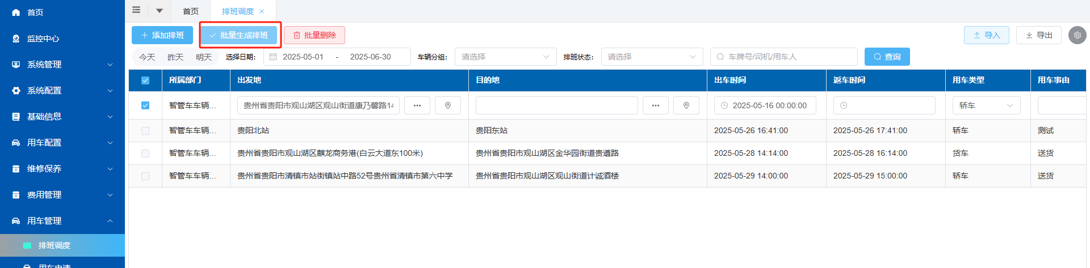The height and width of the screenshot is (268, 1090).
Task: Click the 添加排班 button
Action: pos(162,35)
